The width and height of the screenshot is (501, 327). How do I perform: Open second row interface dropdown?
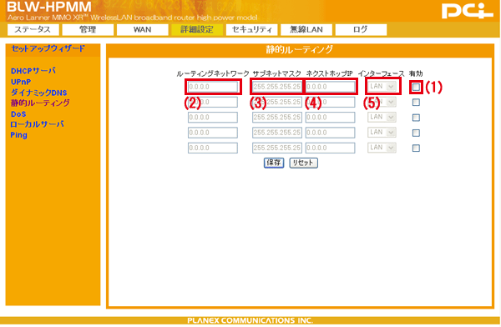click(x=382, y=102)
